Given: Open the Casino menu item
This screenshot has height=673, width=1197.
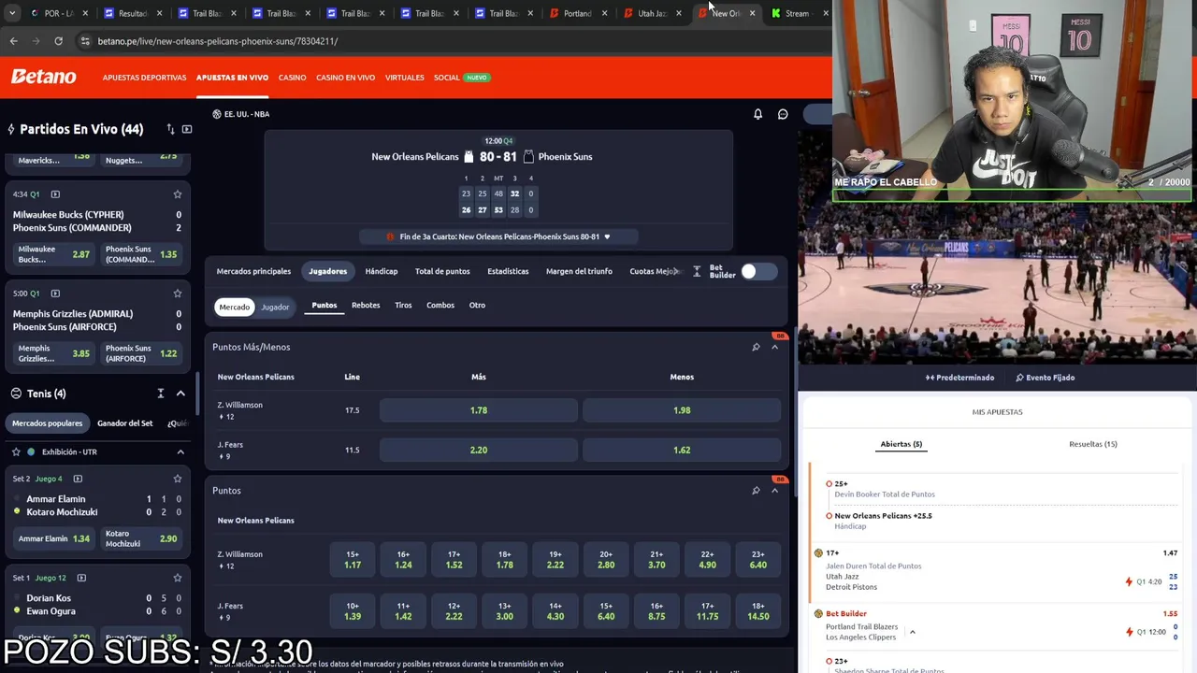Looking at the screenshot, I should point(292,78).
